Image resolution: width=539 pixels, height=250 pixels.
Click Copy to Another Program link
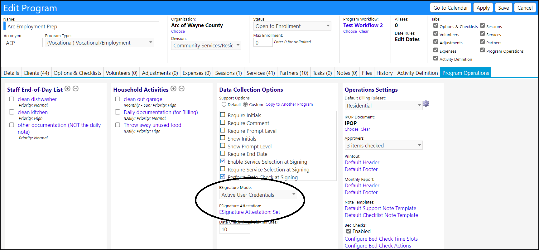coord(289,104)
